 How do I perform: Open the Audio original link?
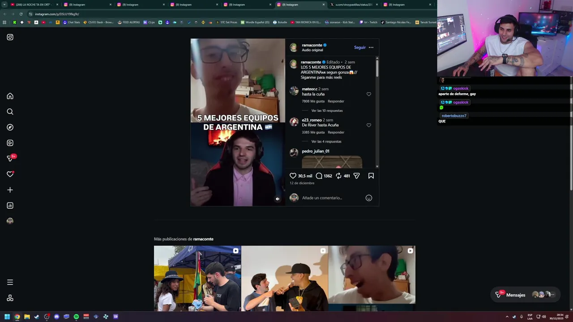[x=312, y=50]
